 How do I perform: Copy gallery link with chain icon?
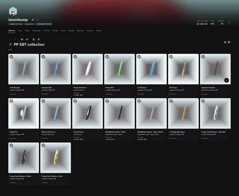click(x=27, y=39)
